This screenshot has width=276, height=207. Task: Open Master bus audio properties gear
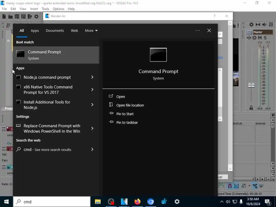coord(251,25)
